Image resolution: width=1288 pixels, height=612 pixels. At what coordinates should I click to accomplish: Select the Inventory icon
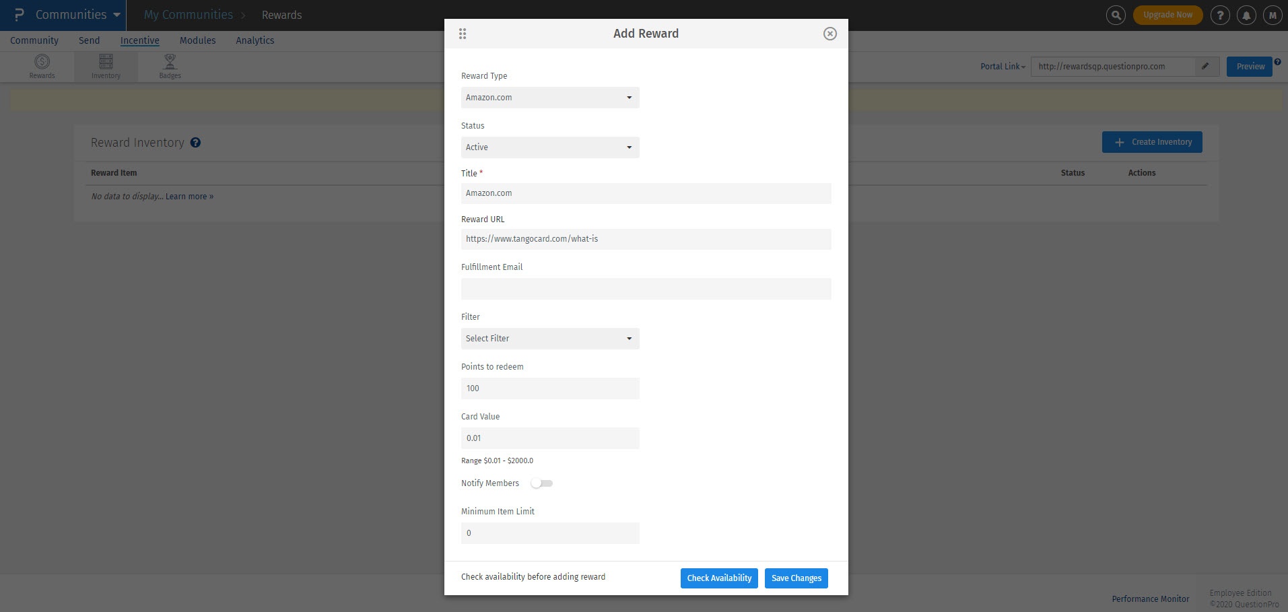click(x=105, y=65)
